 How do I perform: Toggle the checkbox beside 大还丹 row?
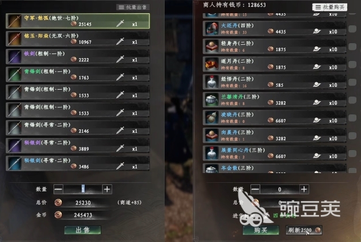coord(352,29)
